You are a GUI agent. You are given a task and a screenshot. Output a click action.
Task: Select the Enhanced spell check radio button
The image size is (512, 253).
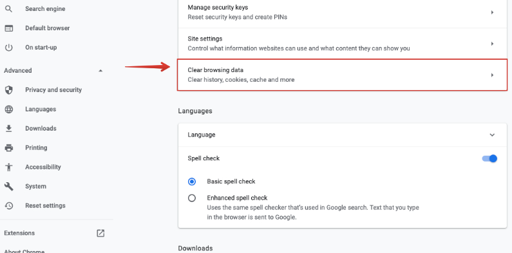point(192,198)
